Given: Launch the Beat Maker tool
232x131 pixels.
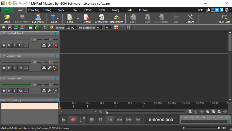Looking at the screenshot, I should 116,19.
